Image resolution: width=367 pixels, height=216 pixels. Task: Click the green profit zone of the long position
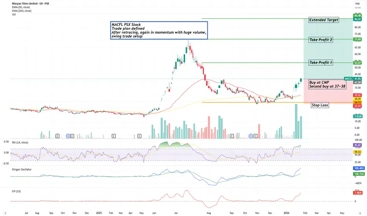click(328, 49)
